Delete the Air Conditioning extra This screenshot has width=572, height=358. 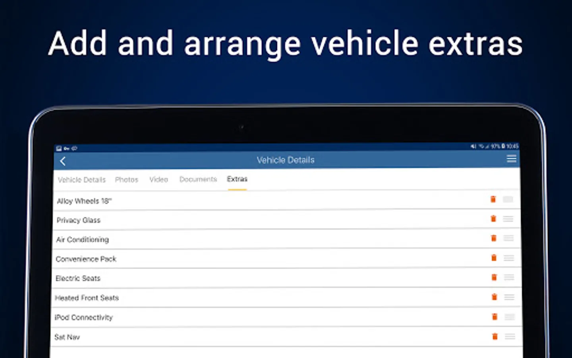(x=494, y=238)
